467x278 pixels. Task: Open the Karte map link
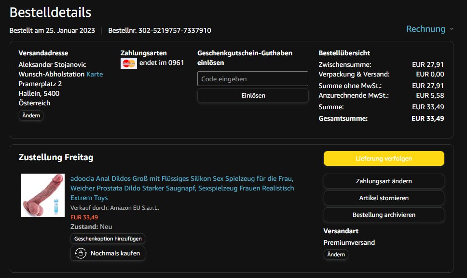tap(95, 74)
